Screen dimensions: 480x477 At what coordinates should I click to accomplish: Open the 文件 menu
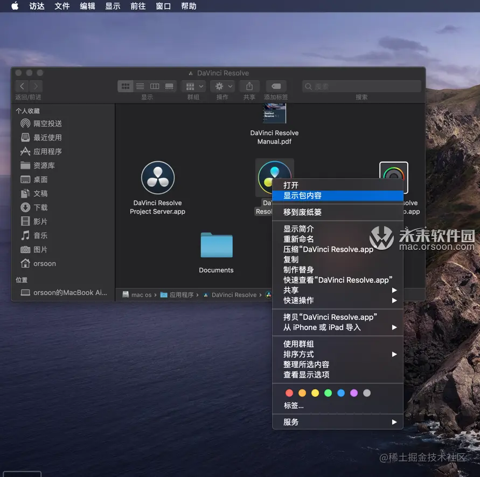click(x=62, y=6)
